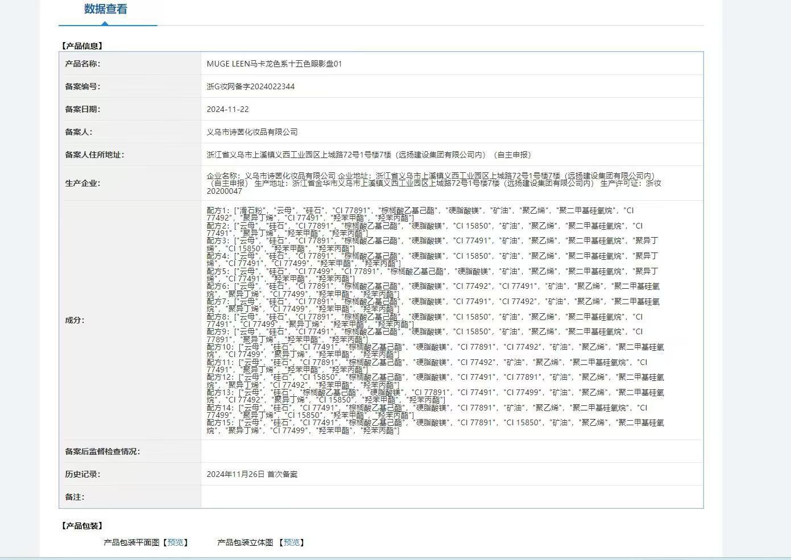The image size is (791, 560).
Task: Click the 备案人住所地址 row label
Action: pos(94,155)
